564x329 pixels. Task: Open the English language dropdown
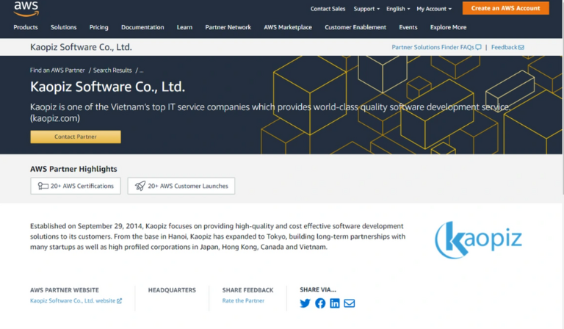pyautogui.click(x=398, y=9)
